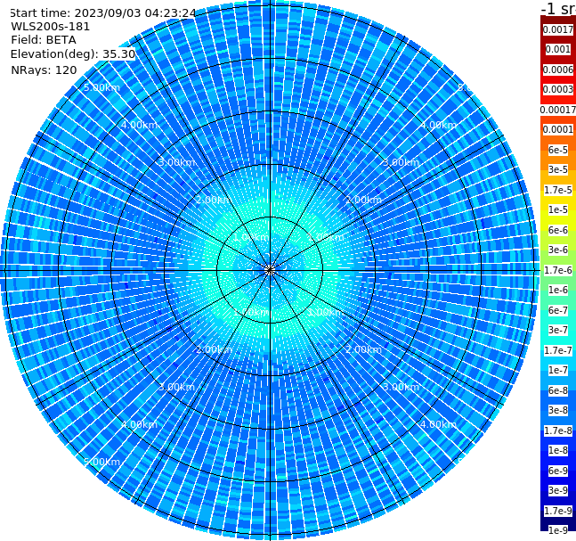Pick the 3e-9 colorbar value
Image resolution: width=576 pixels, height=541 pixels.
point(558,490)
